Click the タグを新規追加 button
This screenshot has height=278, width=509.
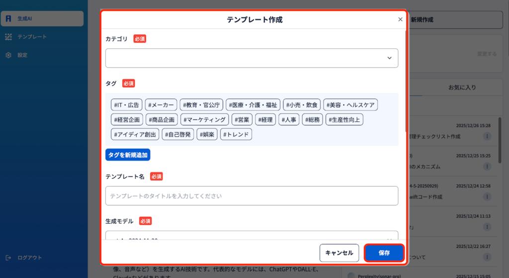[x=128, y=155]
